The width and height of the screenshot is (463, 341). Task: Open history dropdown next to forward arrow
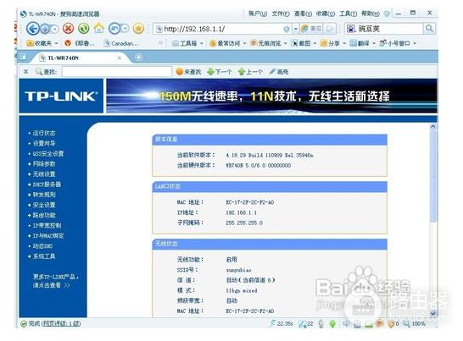click(54, 29)
